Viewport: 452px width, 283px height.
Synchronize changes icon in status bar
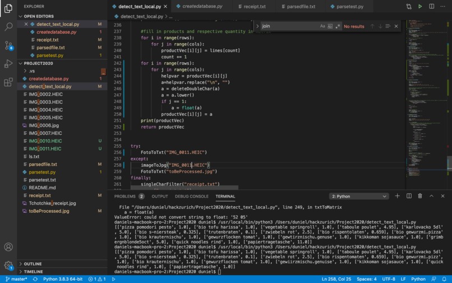point(35,279)
